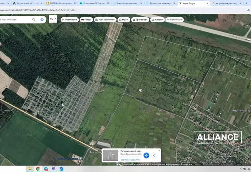Screen dimensions: 251x172
Task: Click the directions button in the location card
Action: 146,155
